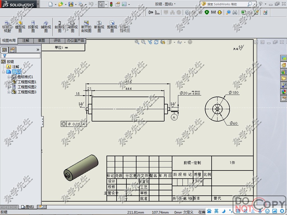Collapse the 图纸1 tree node
The image size is (287, 215).
click(3, 72)
